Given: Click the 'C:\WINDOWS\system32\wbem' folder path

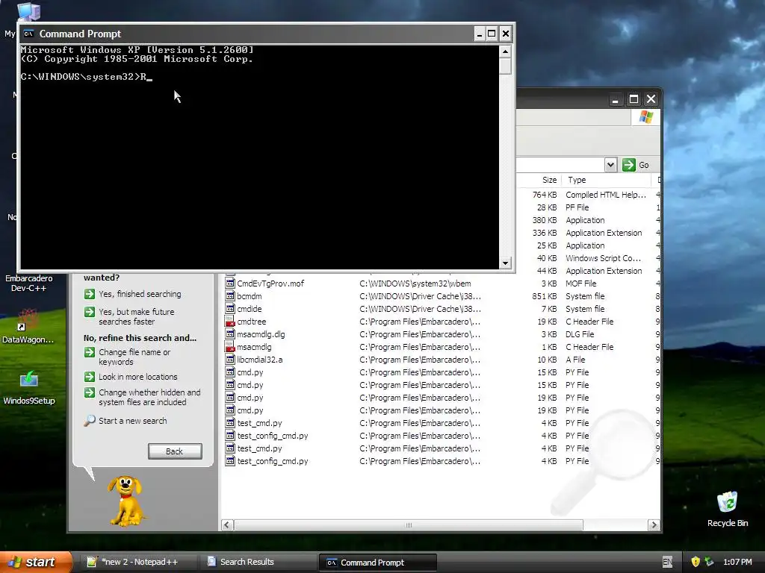Looking at the screenshot, I should pyautogui.click(x=415, y=284).
